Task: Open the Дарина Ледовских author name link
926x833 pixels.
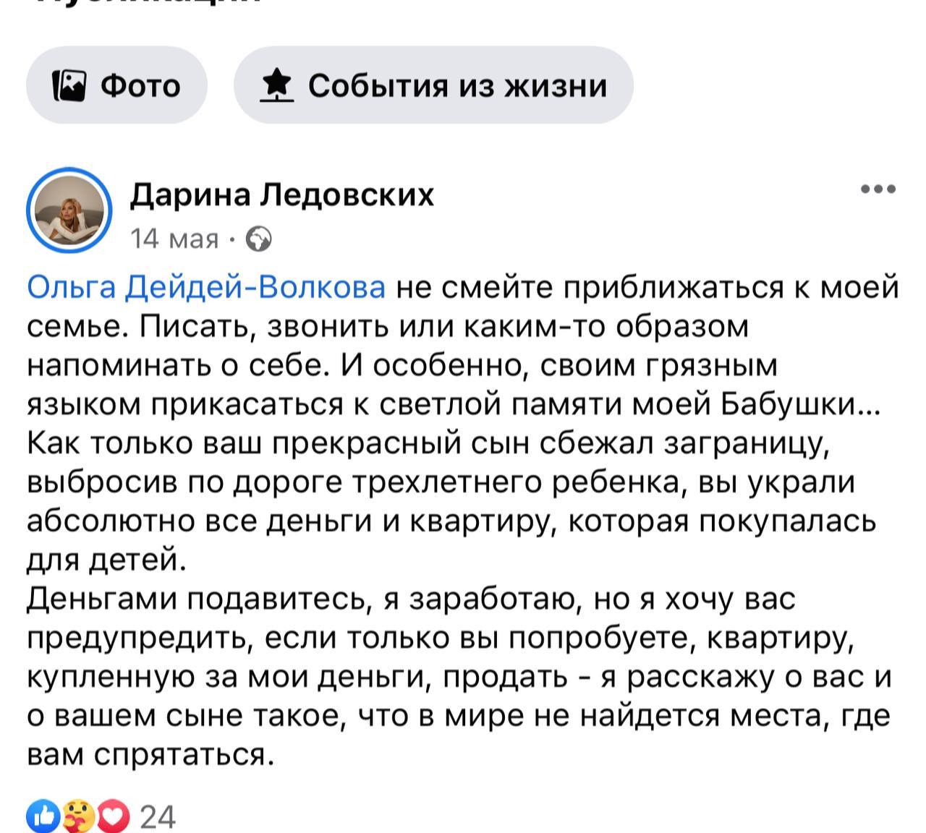Action: tap(282, 195)
